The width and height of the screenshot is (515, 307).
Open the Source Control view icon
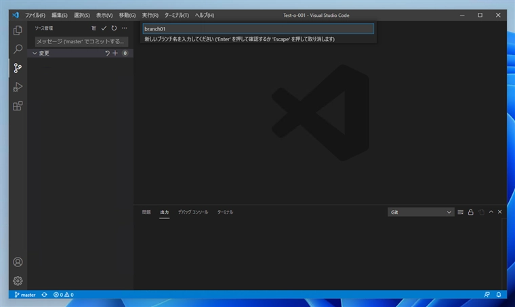click(x=18, y=68)
